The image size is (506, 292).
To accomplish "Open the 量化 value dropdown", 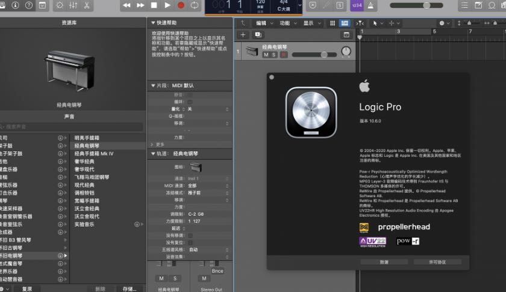I will (x=208, y=109).
